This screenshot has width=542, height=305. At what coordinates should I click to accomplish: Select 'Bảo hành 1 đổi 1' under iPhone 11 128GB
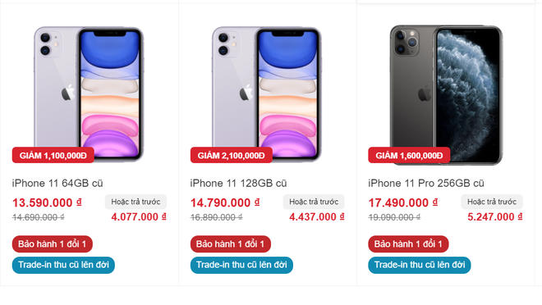(231, 244)
